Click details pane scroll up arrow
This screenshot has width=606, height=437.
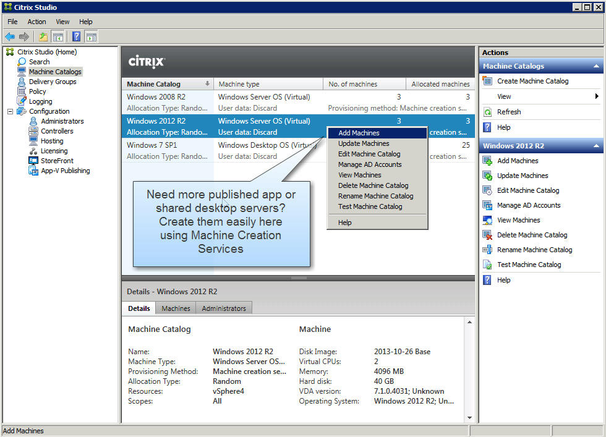tap(469, 322)
